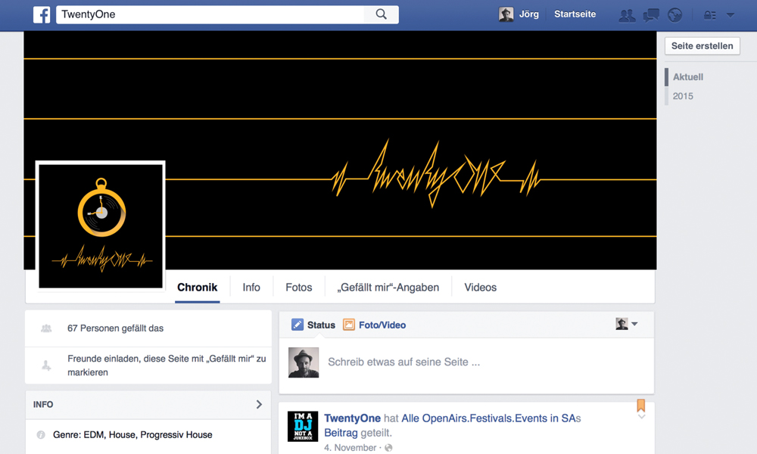Click the orange bookmark icon on post
Screen dimensions: 757x454
[640, 406]
